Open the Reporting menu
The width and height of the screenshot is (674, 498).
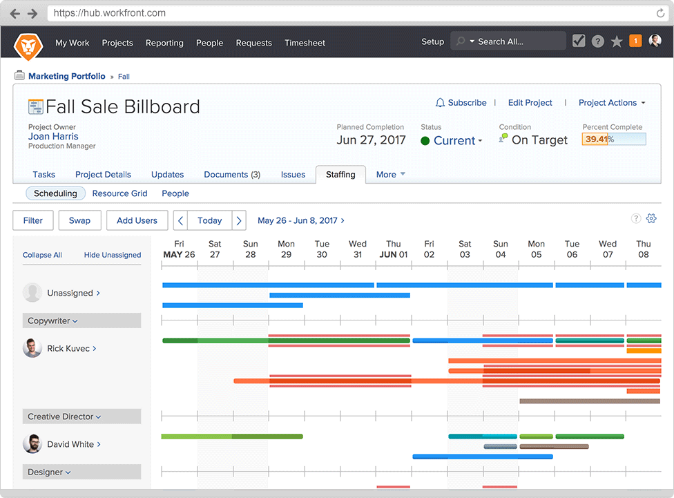[x=164, y=43]
